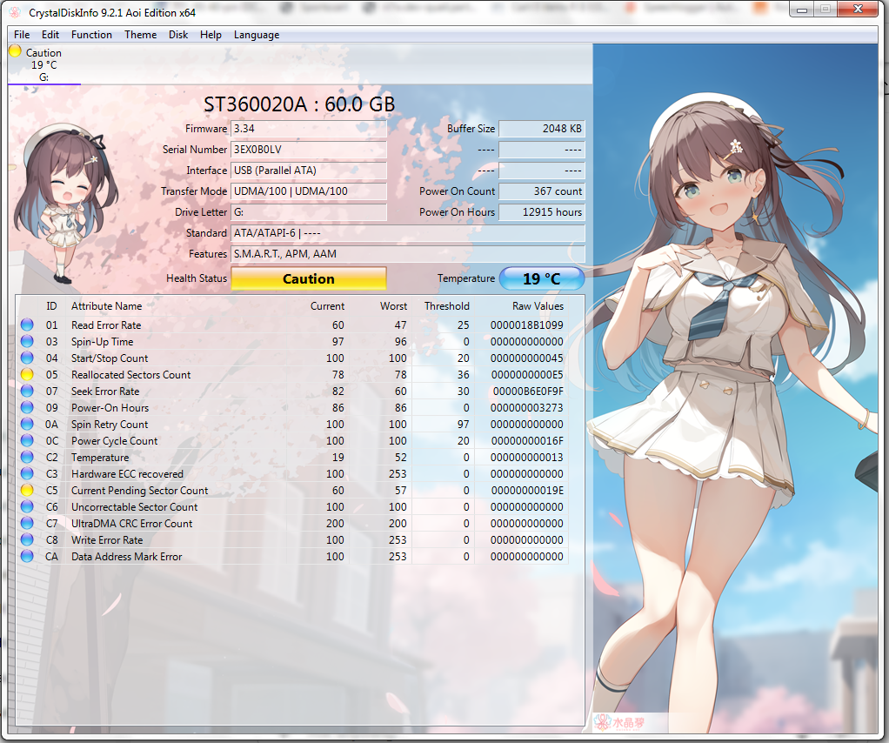The width and height of the screenshot is (889, 743).
Task: Open the Disk menu
Action: pyautogui.click(x=178, y=35)
